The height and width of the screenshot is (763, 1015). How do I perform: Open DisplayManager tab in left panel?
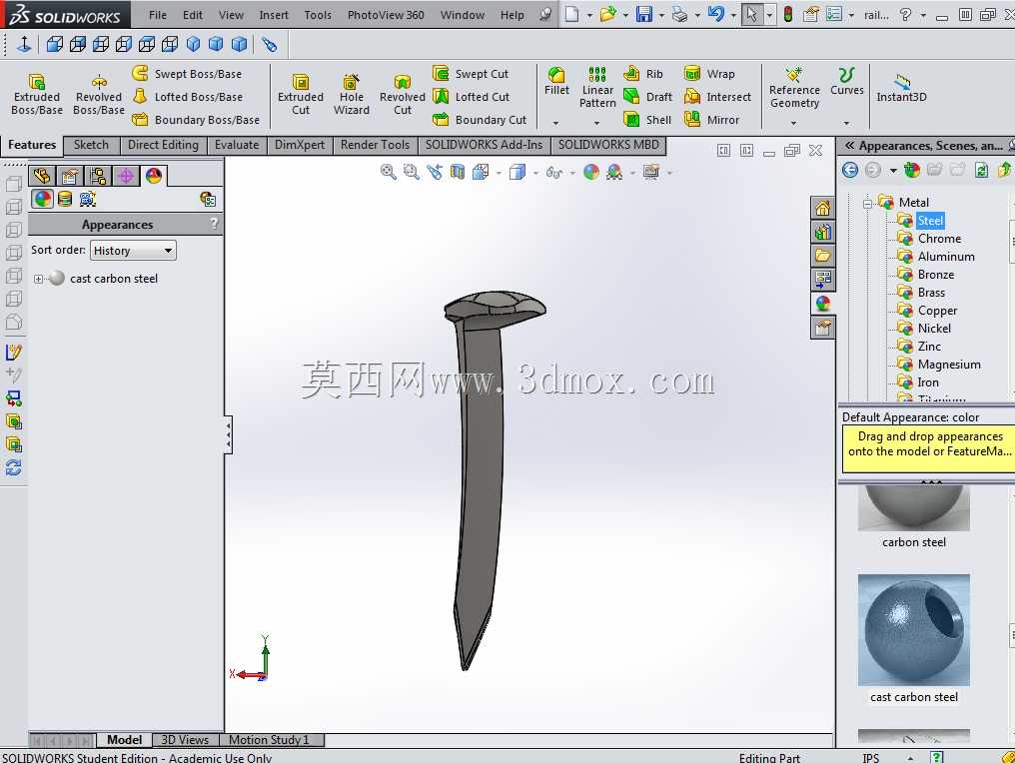point(154,176)
